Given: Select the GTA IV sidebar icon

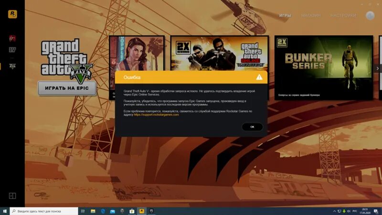Looking at the screenshot, I should (x=12, y=50).
